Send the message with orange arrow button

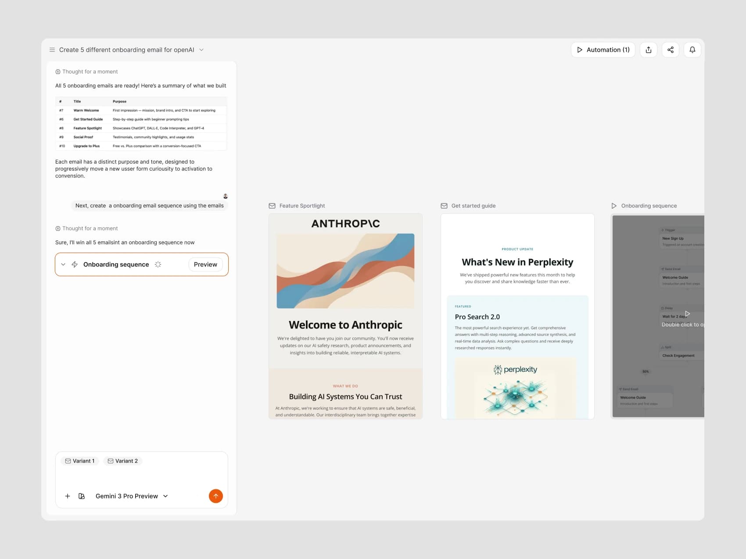[216, 496]
